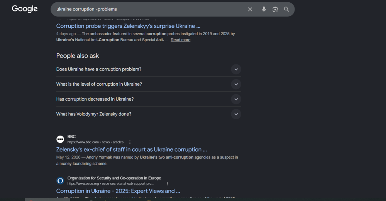Click the OSCE site favicon
This screenshot has width=386, height=201.
click(x=60, y=181)
